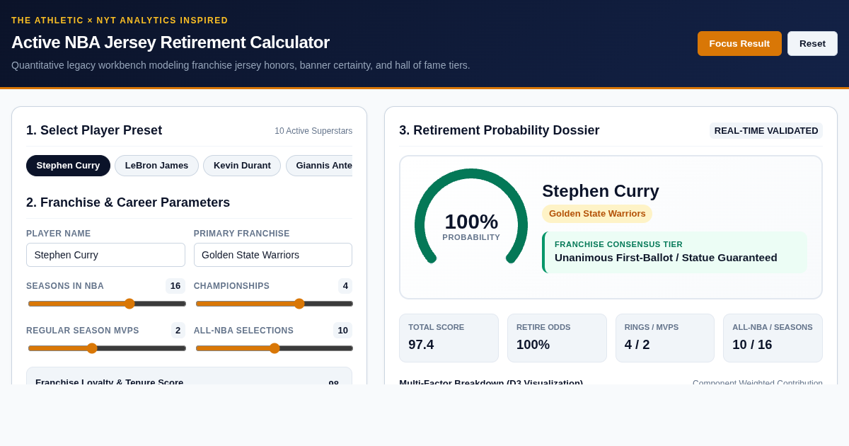
Task: Click the '10 Active Superstars' label
Action: pyautogui.click(x=313, y=131)
